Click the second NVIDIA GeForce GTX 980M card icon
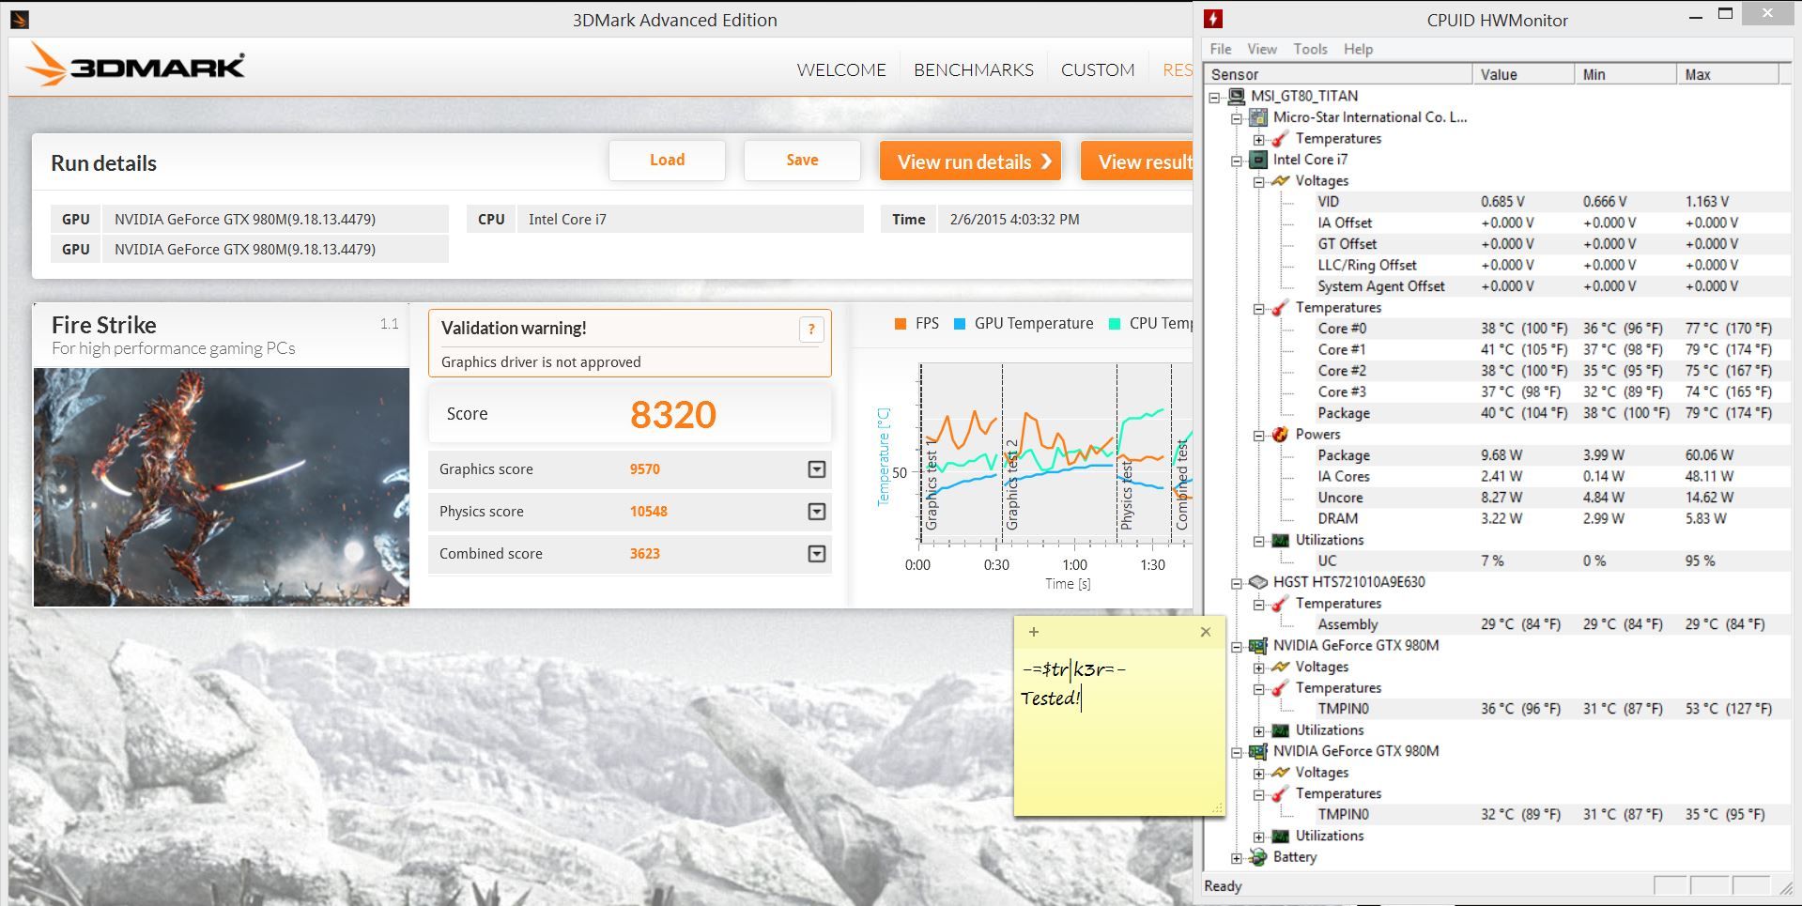The image size is (1802, 906). pyautogui.click(x=1258, y=751)
